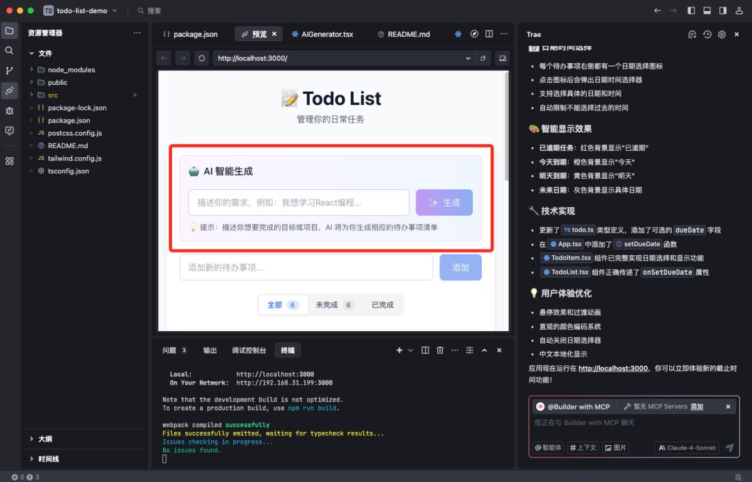Open the Source Control view icon

[x=9, y=70]
